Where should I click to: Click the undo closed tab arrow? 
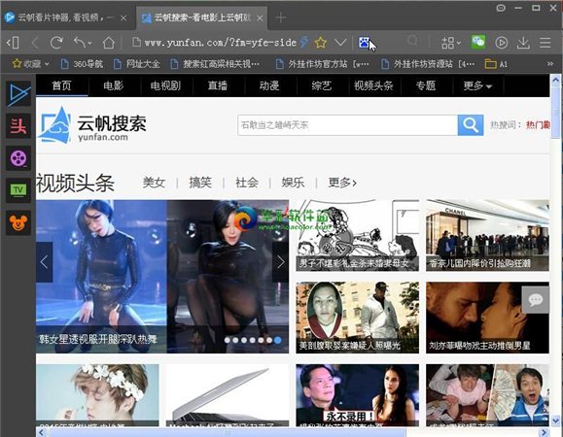[83, 43]
